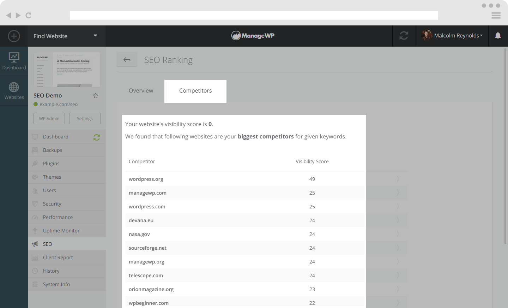The height and width of the screenshot is (308, 508).
Task: Select Backups in the site menu
Action: pyautogui.click(x=67, y=150)
